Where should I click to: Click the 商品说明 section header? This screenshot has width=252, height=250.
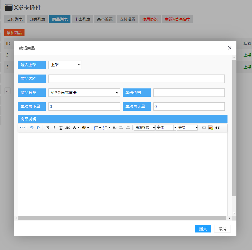(123, 119)
